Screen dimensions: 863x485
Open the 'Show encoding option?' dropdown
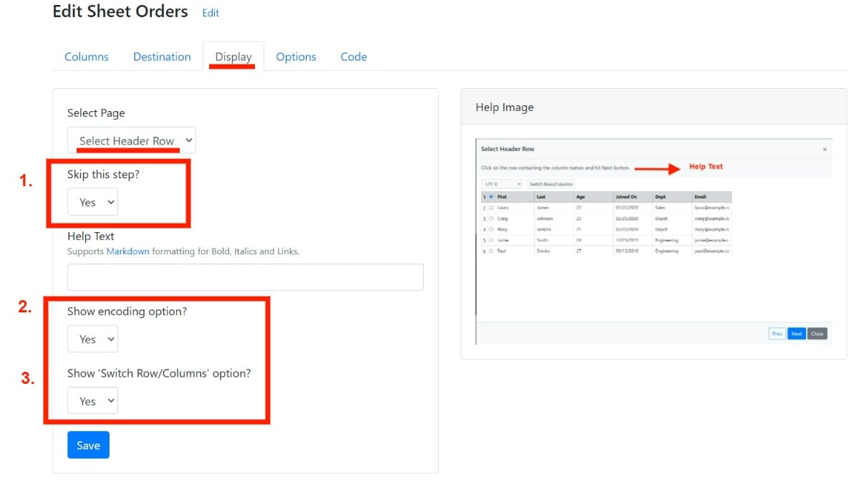coord(92,339)
